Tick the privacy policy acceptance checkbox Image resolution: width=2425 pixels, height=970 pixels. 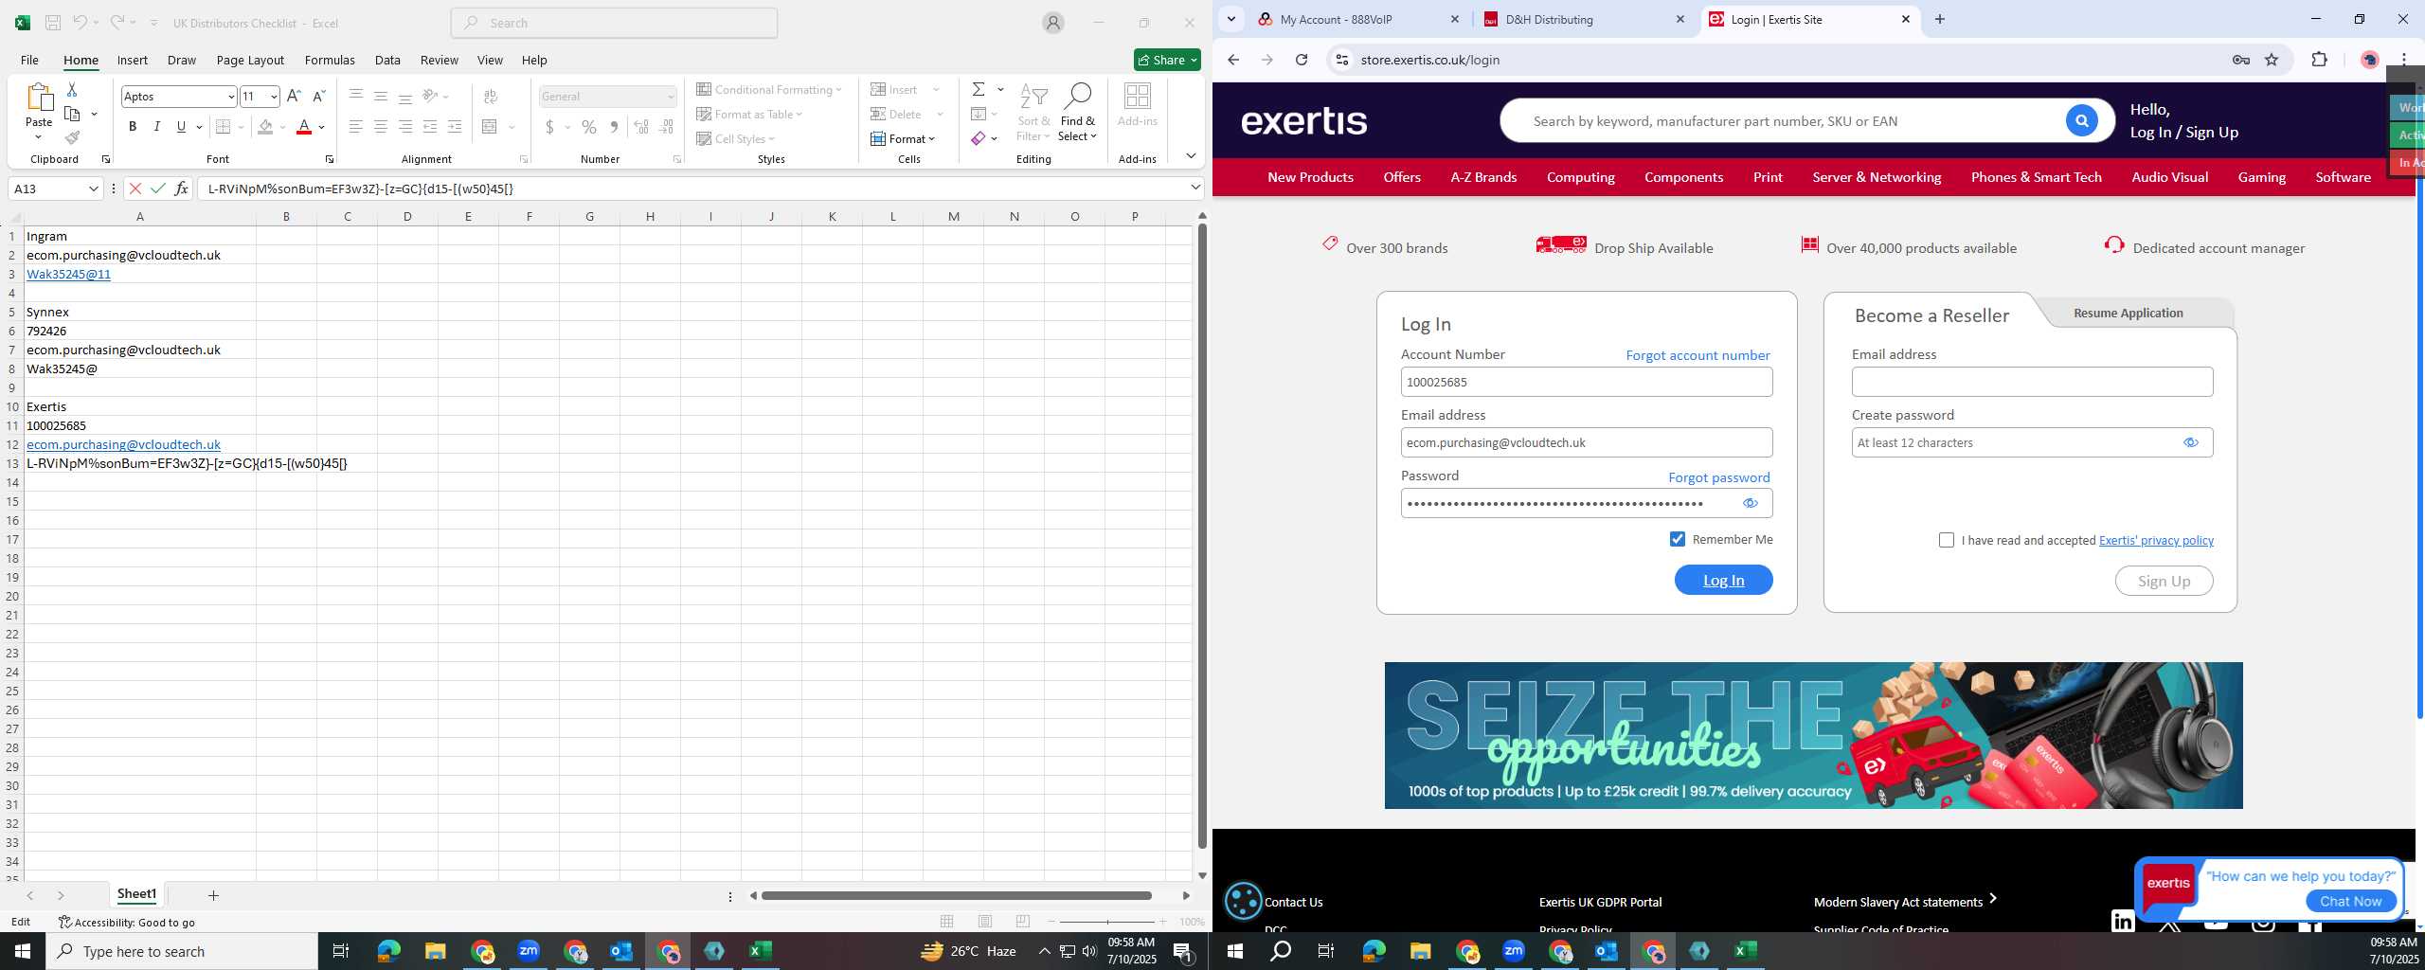click(x=1947, y=540)
